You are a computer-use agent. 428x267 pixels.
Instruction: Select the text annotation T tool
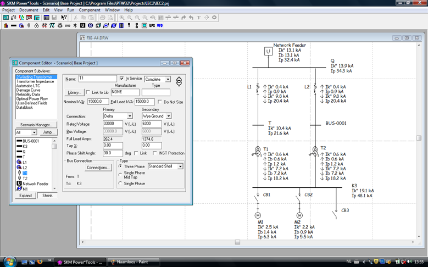(199, 18)
